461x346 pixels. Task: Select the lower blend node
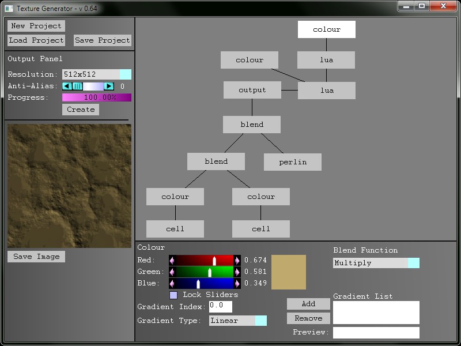pos(216,161)
